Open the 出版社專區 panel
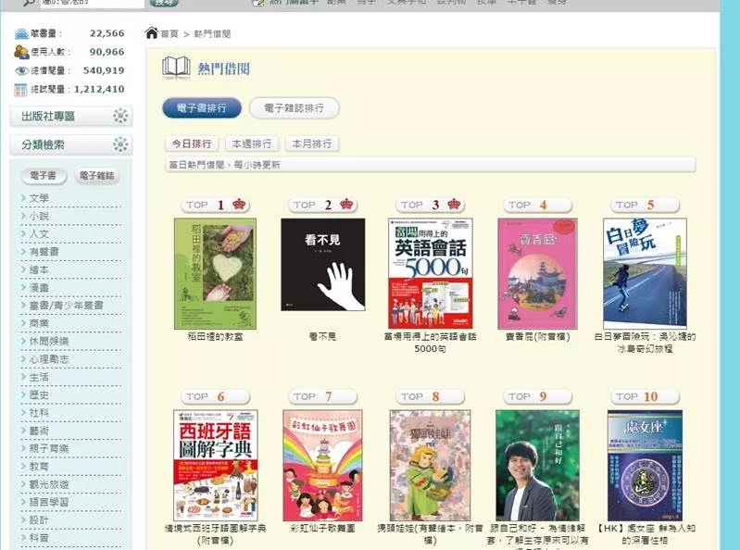The image size is (740, 550). click(70, 116)
